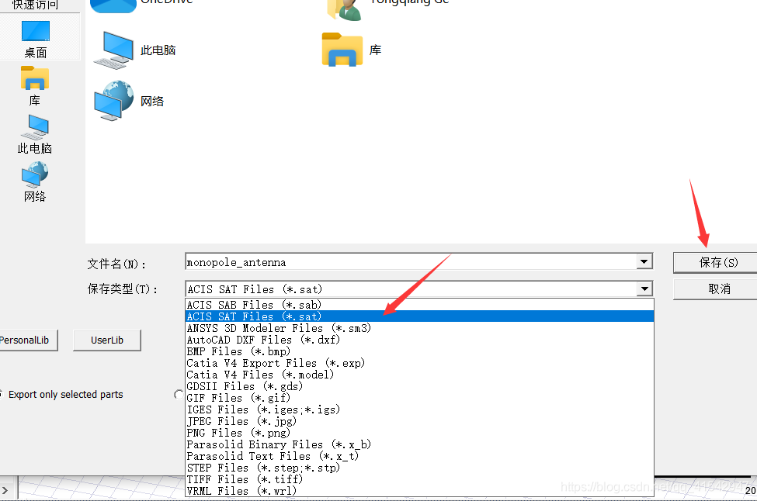Click the 取消 button
This screenshot has height=501, width=757.
pos(716,289)
